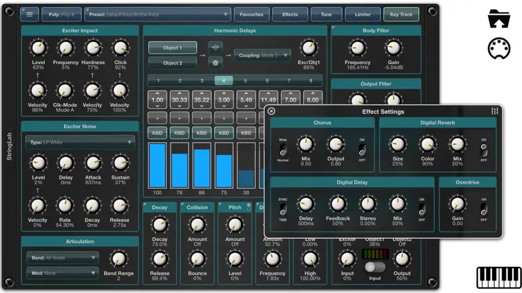The image size is (522, 293).
Task: Click the mixer sliders icon in Effect Settings
Action: [x=495, y=111]
